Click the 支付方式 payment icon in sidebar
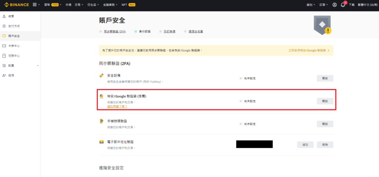Screen dimensions: 379x177 tap(4, 26)
